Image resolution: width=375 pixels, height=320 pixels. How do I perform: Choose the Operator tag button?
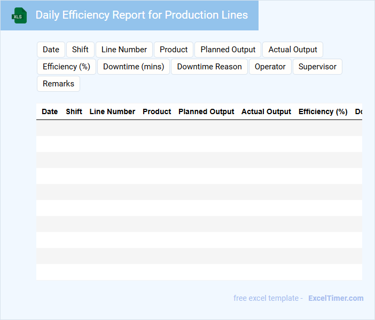click(270, 67)
